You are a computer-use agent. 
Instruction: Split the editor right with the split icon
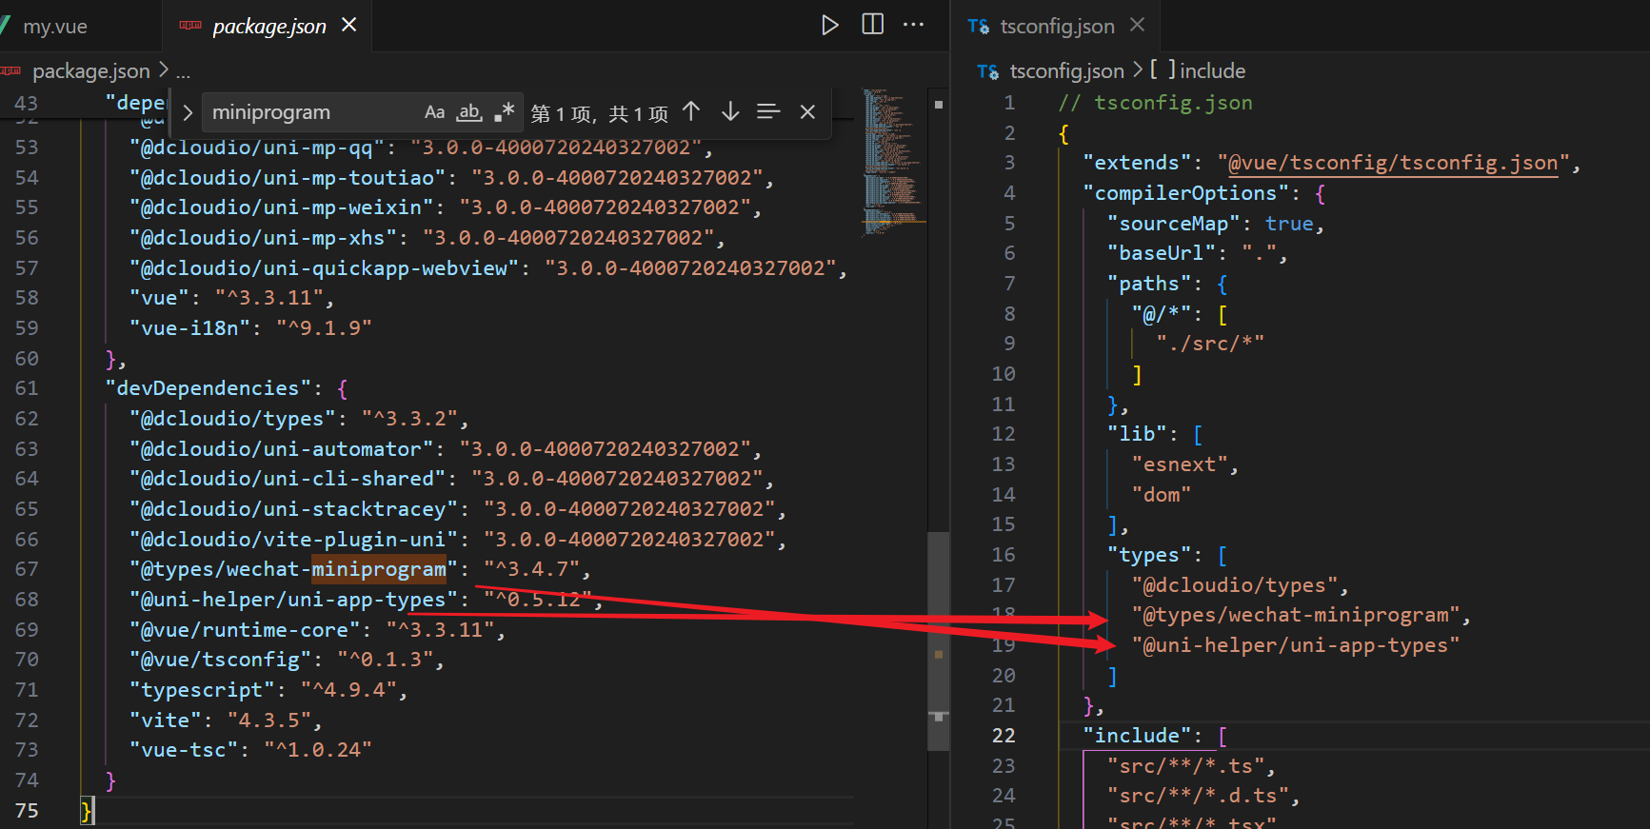tap(872, 25)
